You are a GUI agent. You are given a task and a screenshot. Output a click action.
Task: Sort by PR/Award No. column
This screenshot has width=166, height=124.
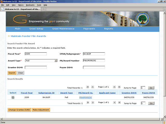(x=86, y=93)
